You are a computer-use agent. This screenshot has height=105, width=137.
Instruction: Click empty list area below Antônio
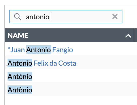click(x=71, y=100)
